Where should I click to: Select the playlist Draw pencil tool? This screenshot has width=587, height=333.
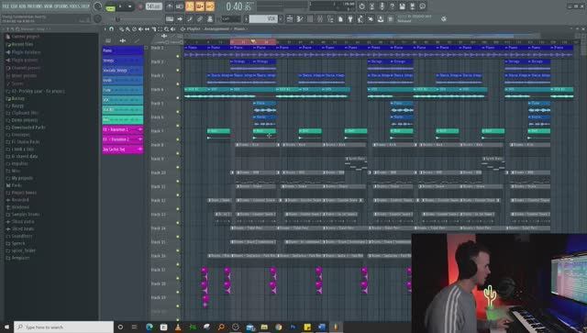pos(121,28)
